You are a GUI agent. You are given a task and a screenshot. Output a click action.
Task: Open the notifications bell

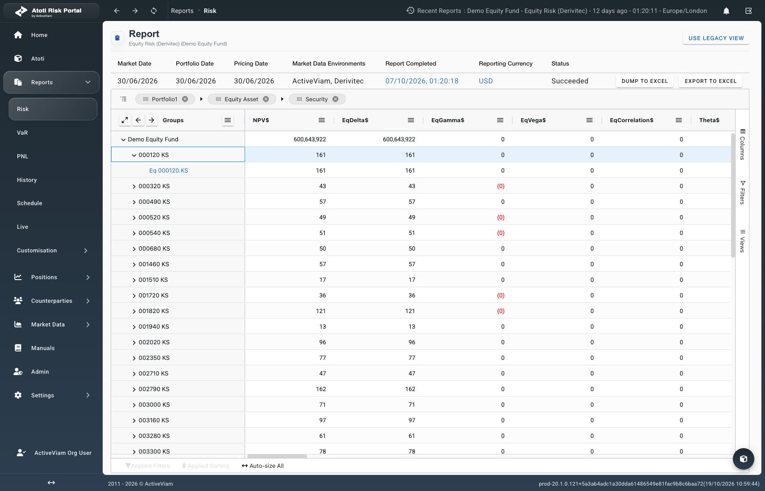(726, 11)
